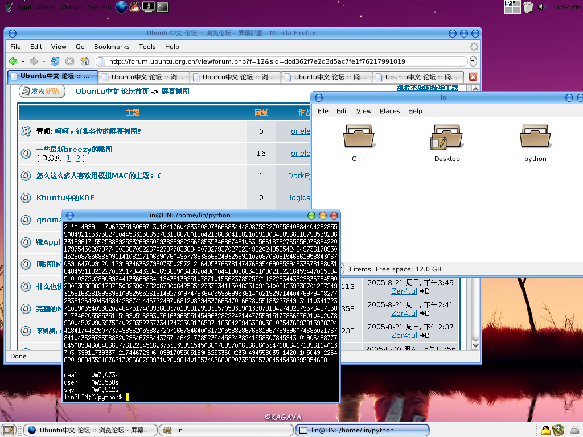Click the page icon in the Firefox address bar
Screen dimensions: 583x437
pos(101,61)
